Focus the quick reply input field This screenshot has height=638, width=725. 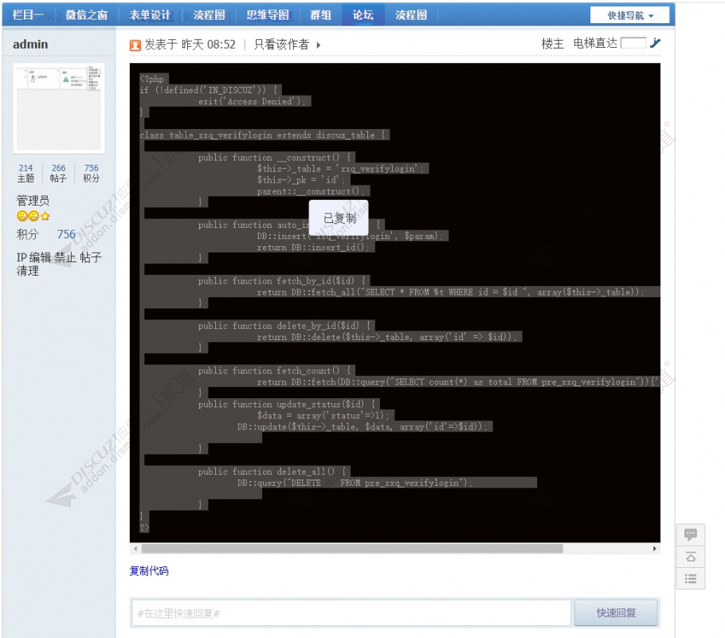pos(351,613)
